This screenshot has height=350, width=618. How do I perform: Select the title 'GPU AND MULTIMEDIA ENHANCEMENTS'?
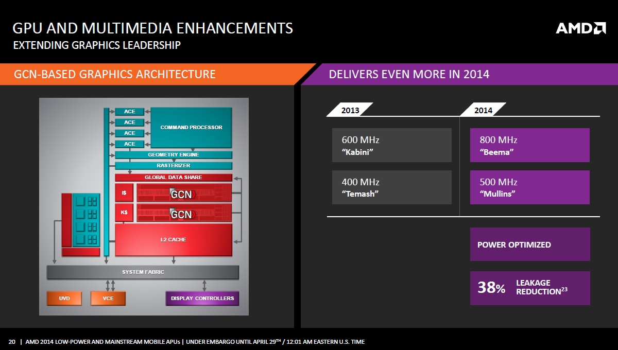[153, 27]
